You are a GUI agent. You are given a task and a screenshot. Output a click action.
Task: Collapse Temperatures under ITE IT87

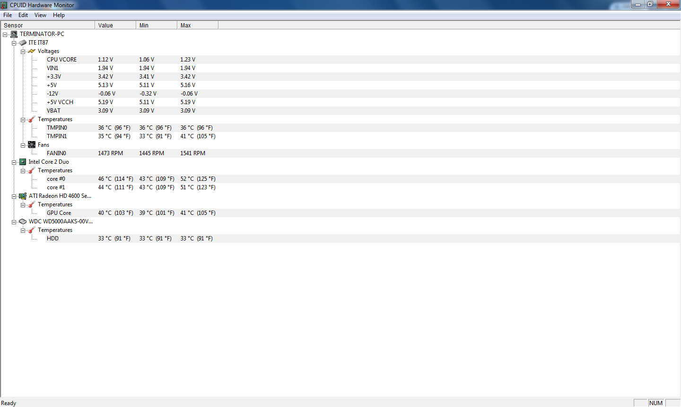(23, 120)
